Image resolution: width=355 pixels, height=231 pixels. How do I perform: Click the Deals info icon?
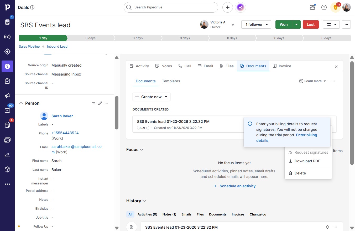[33, 7]
